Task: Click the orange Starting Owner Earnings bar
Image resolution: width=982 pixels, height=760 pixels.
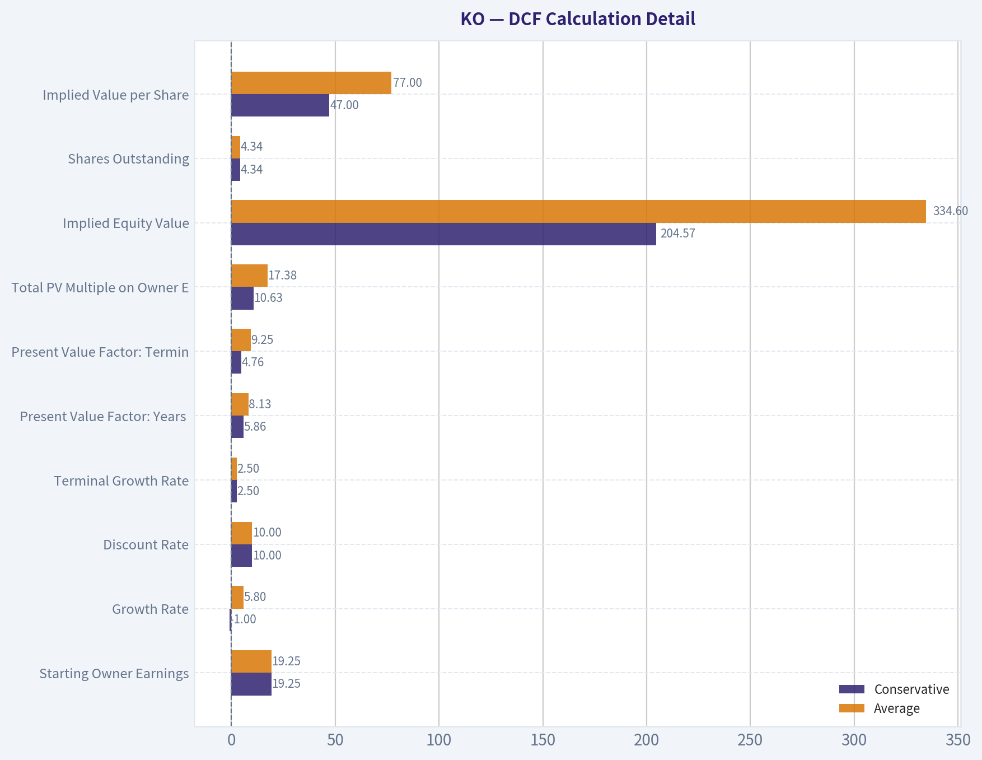Action: (251, 661)
